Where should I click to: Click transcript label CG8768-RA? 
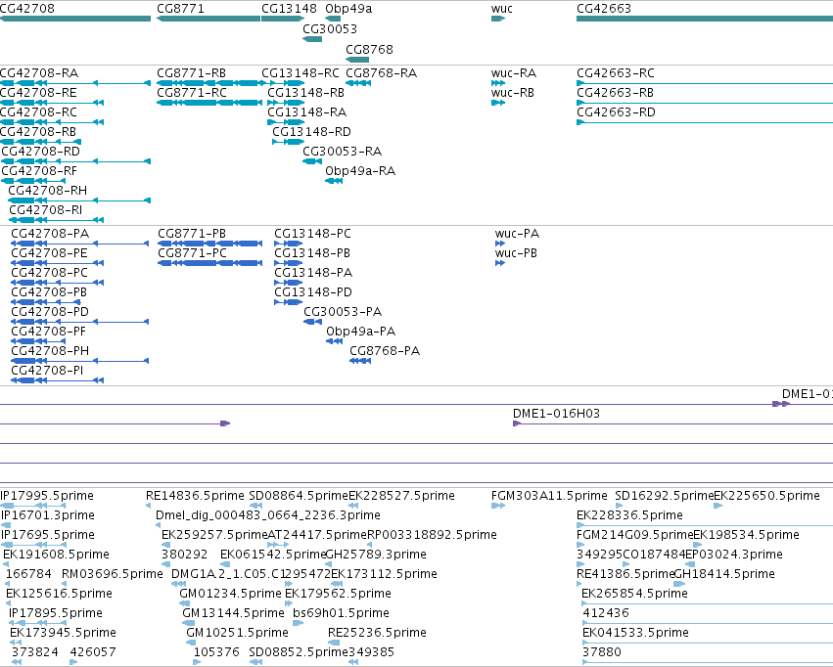(x=382, y=72)
